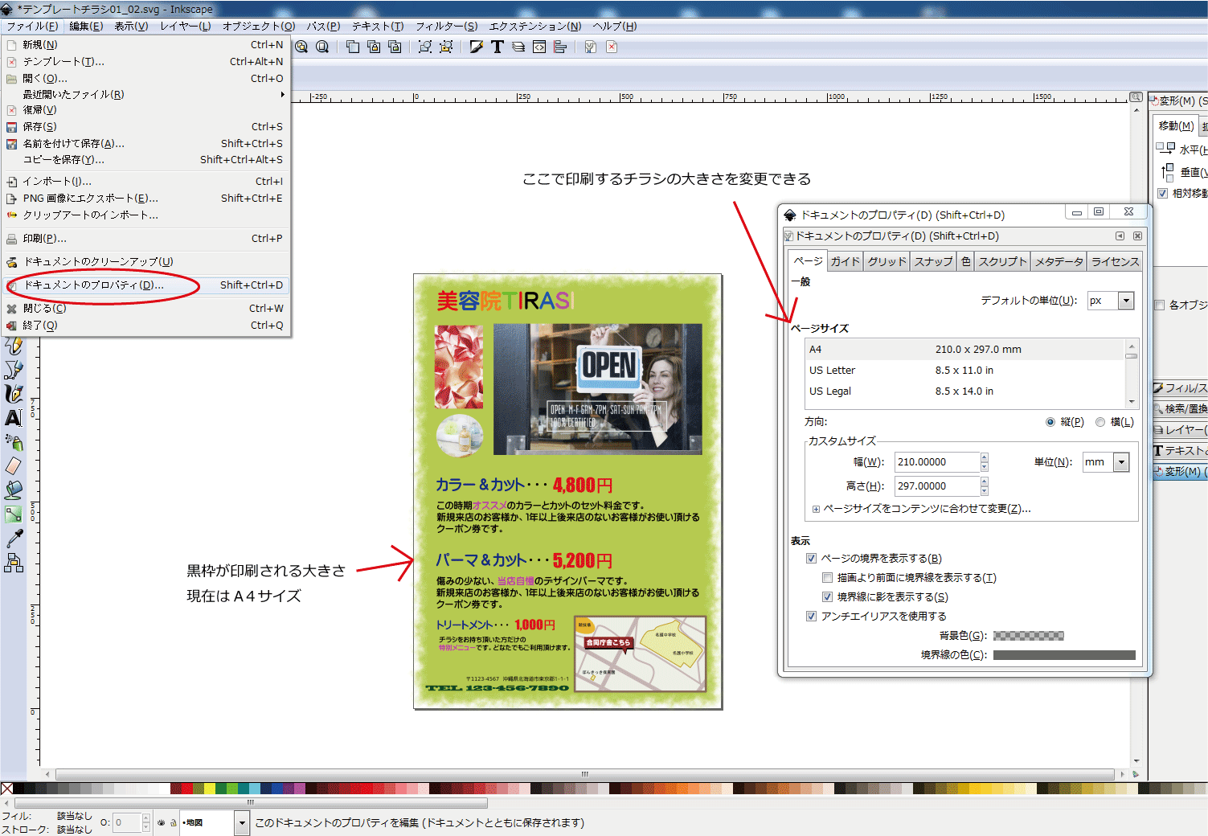Screen dimensions: 1208x836
Task: Open the Align and Distribute icon
Action: pos(560,47)
